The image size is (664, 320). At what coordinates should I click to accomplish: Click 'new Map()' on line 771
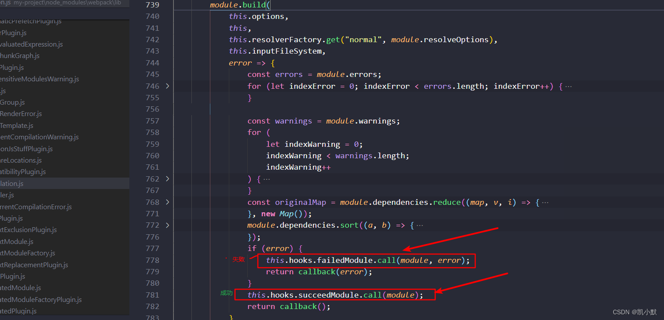[x=284, y=214]
